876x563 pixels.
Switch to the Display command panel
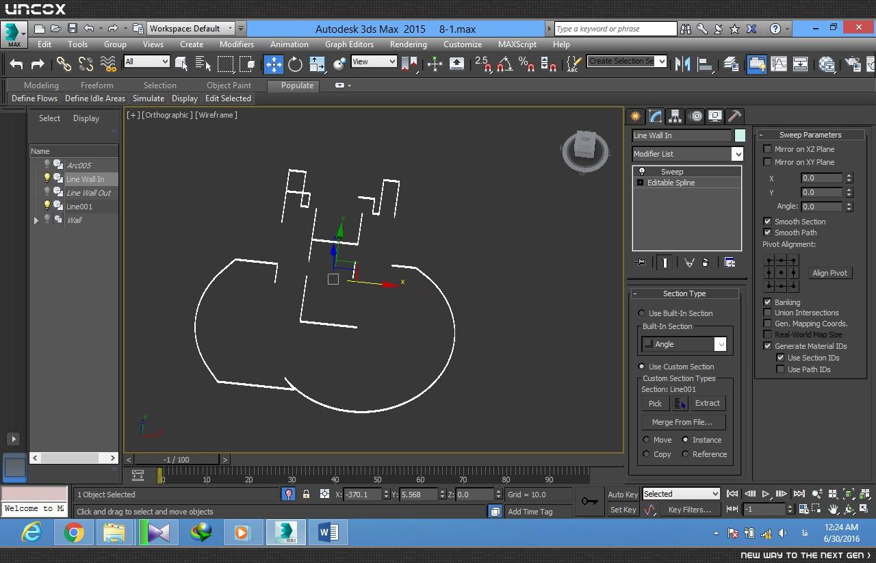[715, 116]
